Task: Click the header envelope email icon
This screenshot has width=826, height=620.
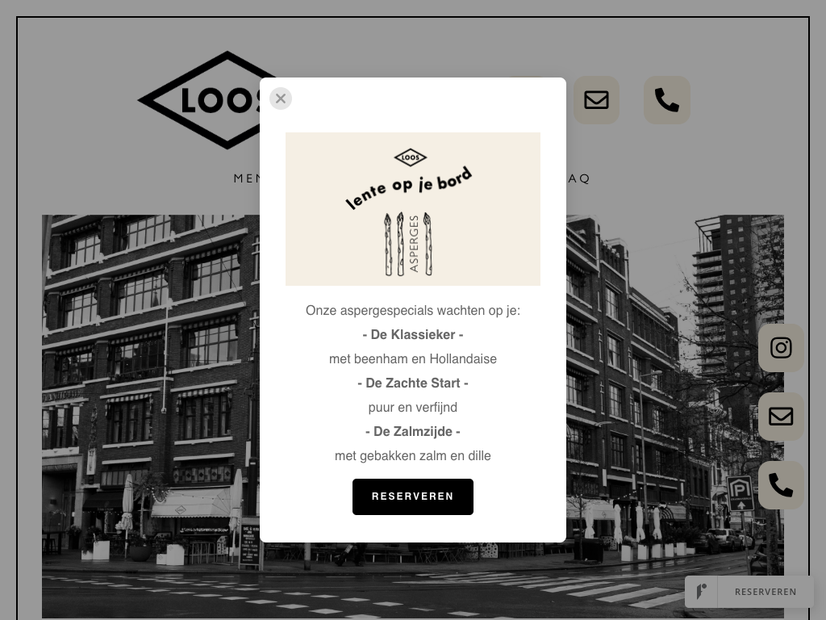Action: [x=596, y=100]
